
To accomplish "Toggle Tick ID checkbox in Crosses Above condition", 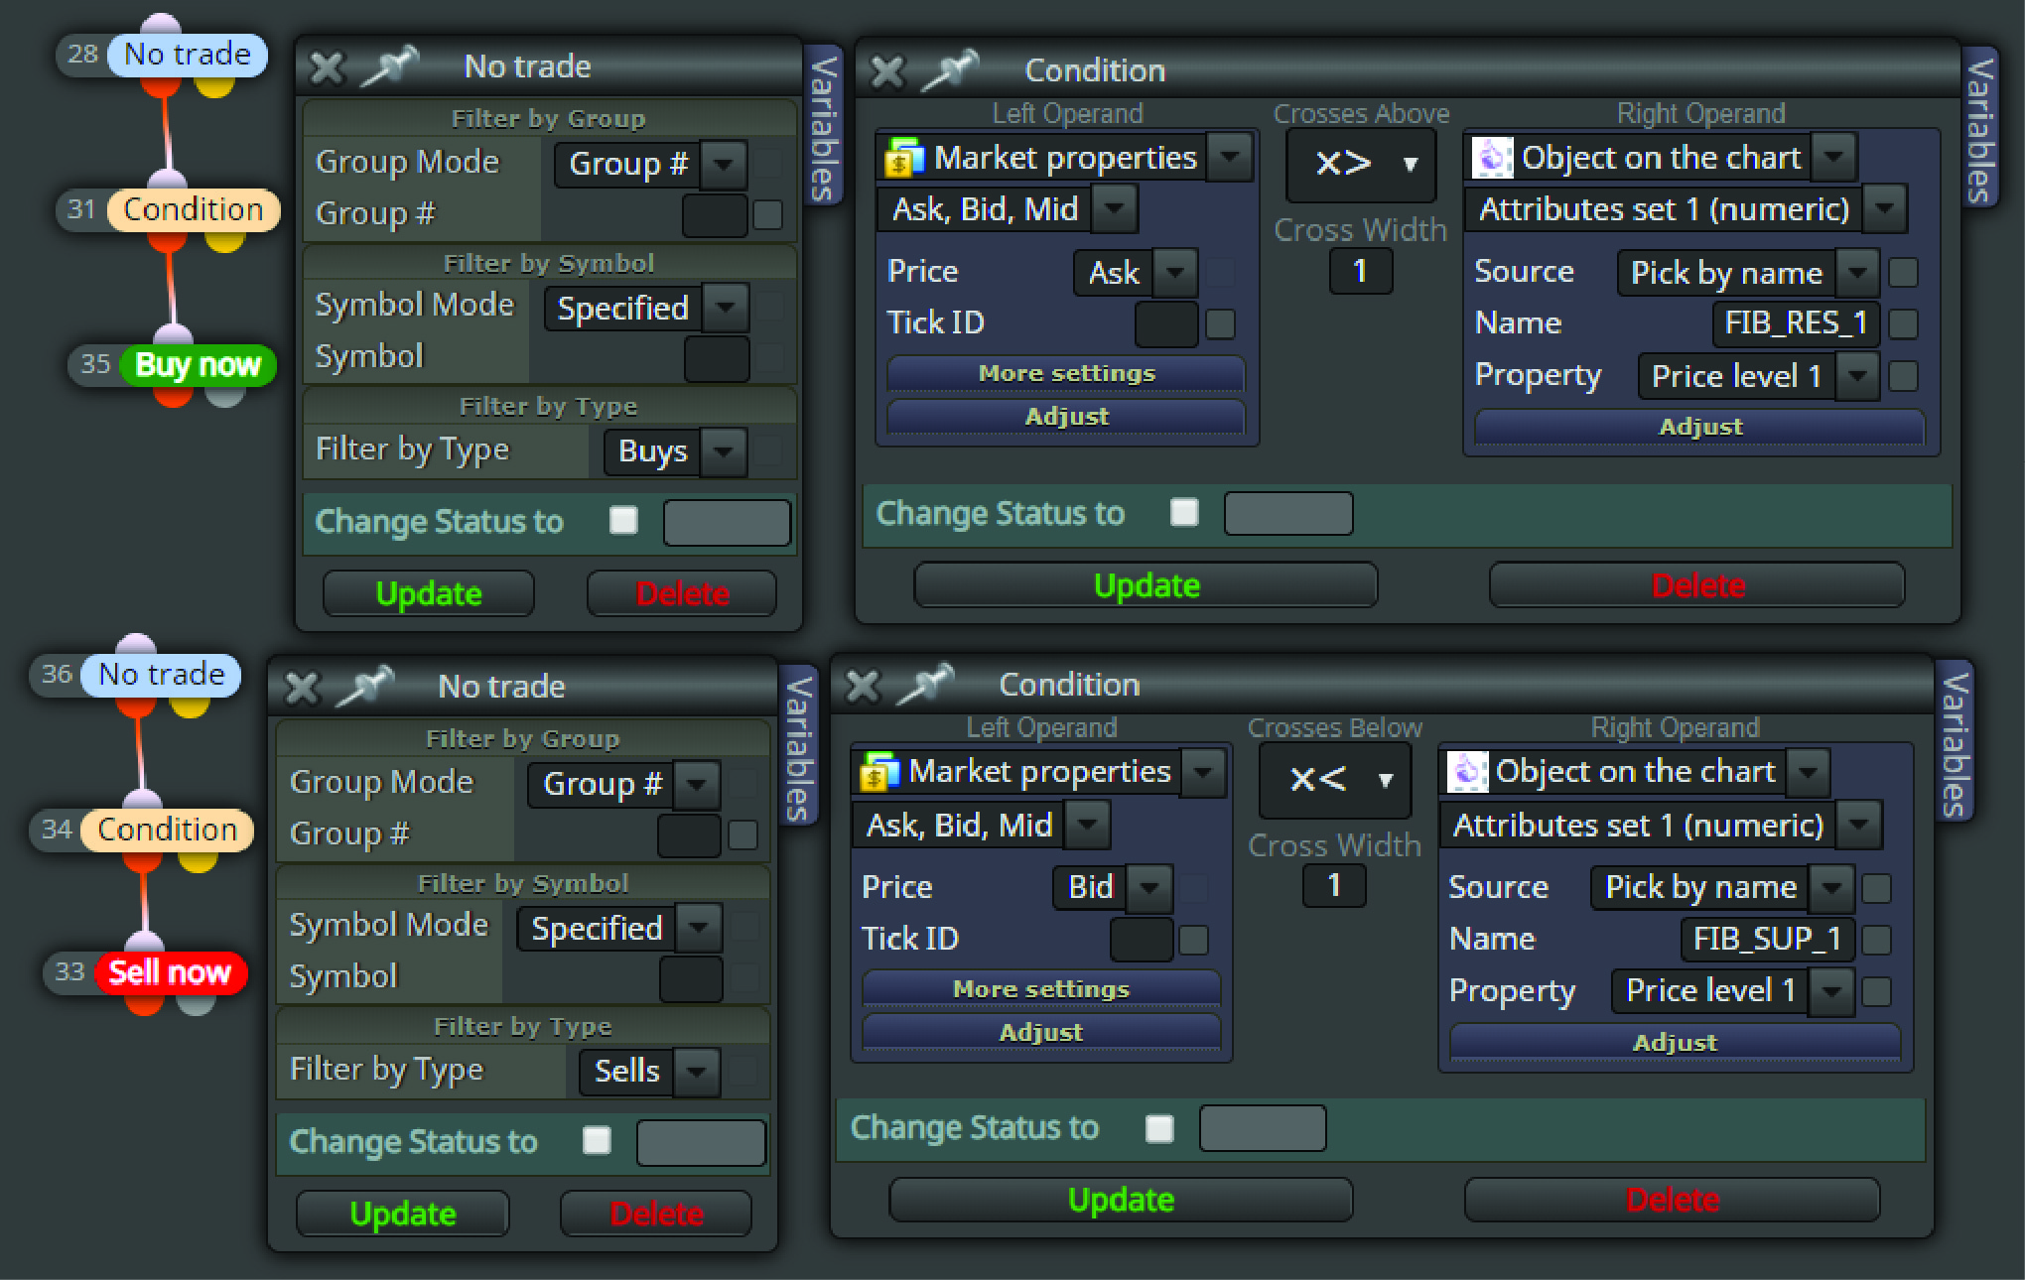I will point(1220,323).
